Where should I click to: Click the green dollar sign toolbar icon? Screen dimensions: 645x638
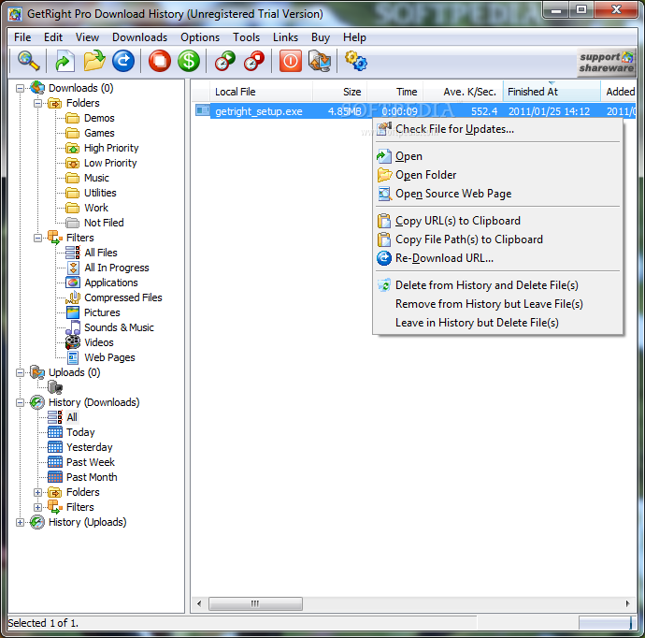(189, 61)
